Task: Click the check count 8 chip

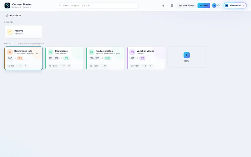Action: click(144, 66)
